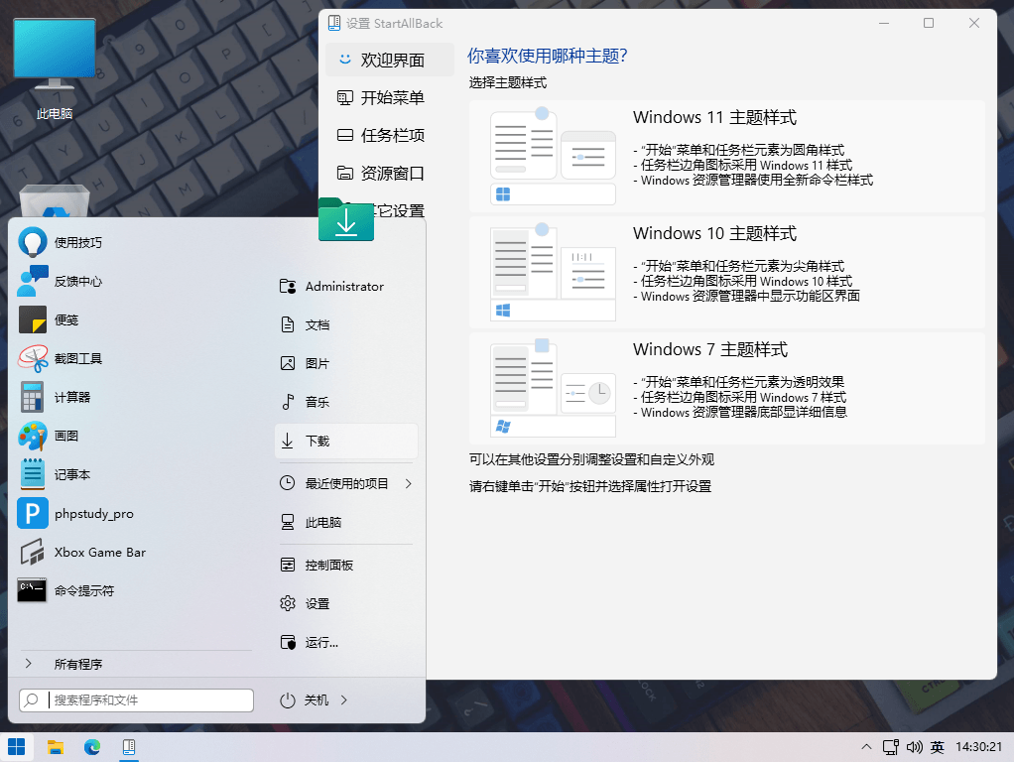Expand the 关机 power options arrow
The image size is (1014, 762).
344,700
